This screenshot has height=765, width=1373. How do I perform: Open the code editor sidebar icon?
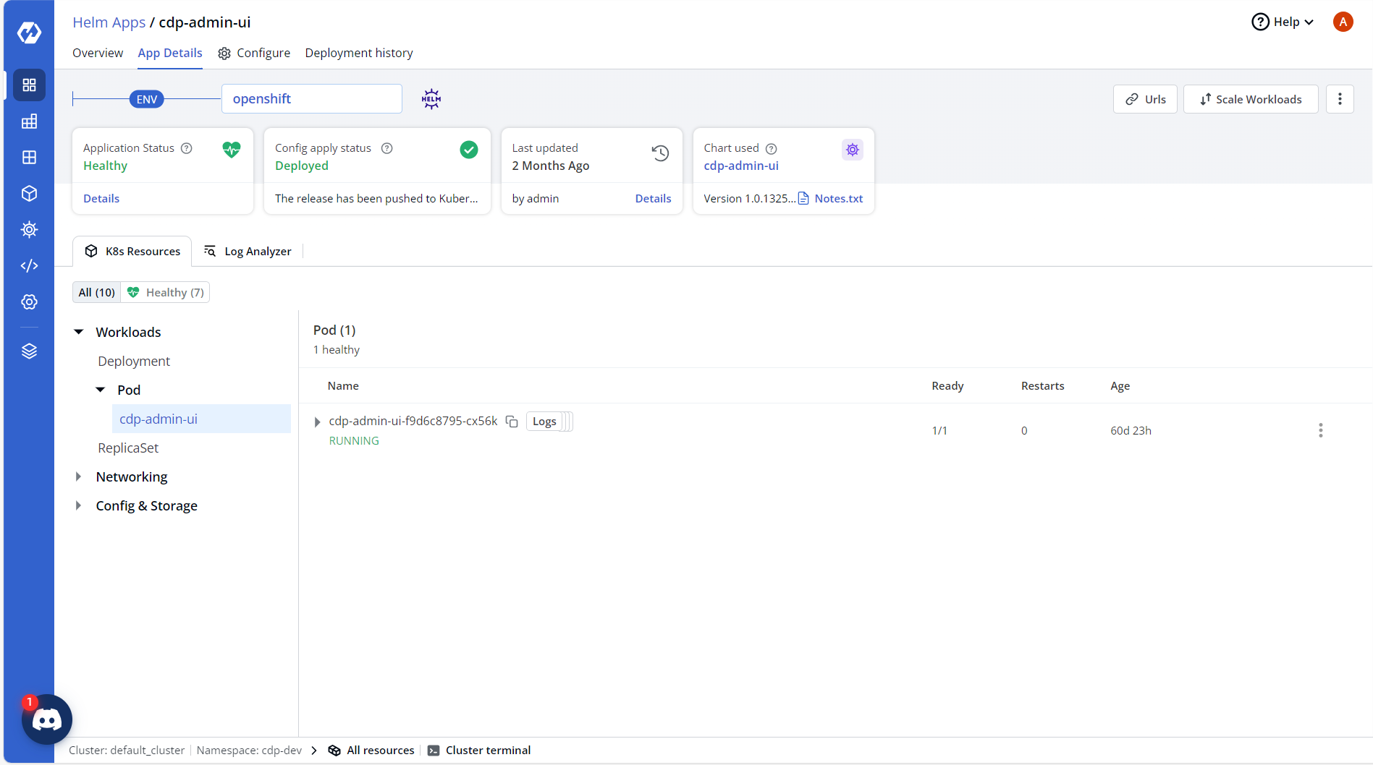(29, 266)
